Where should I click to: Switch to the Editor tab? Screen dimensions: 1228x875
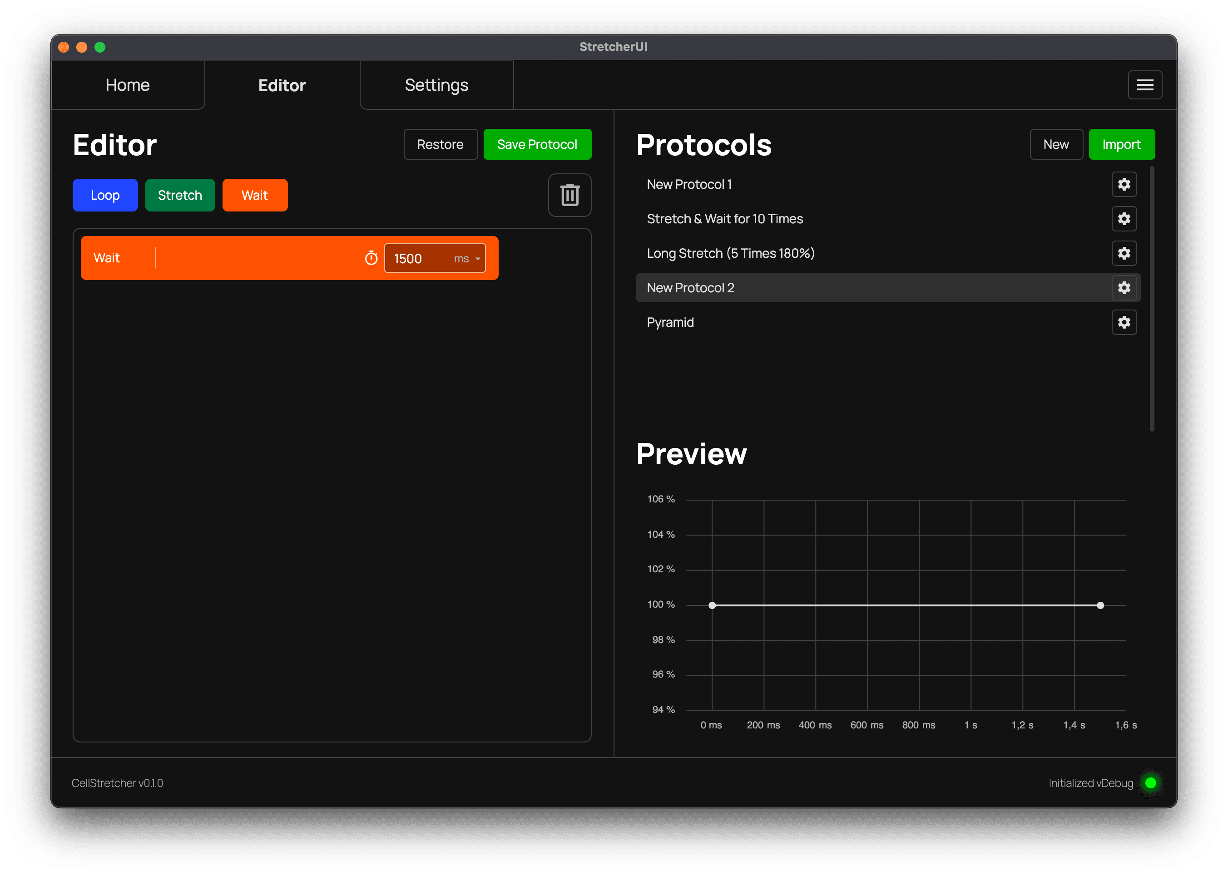282,85
